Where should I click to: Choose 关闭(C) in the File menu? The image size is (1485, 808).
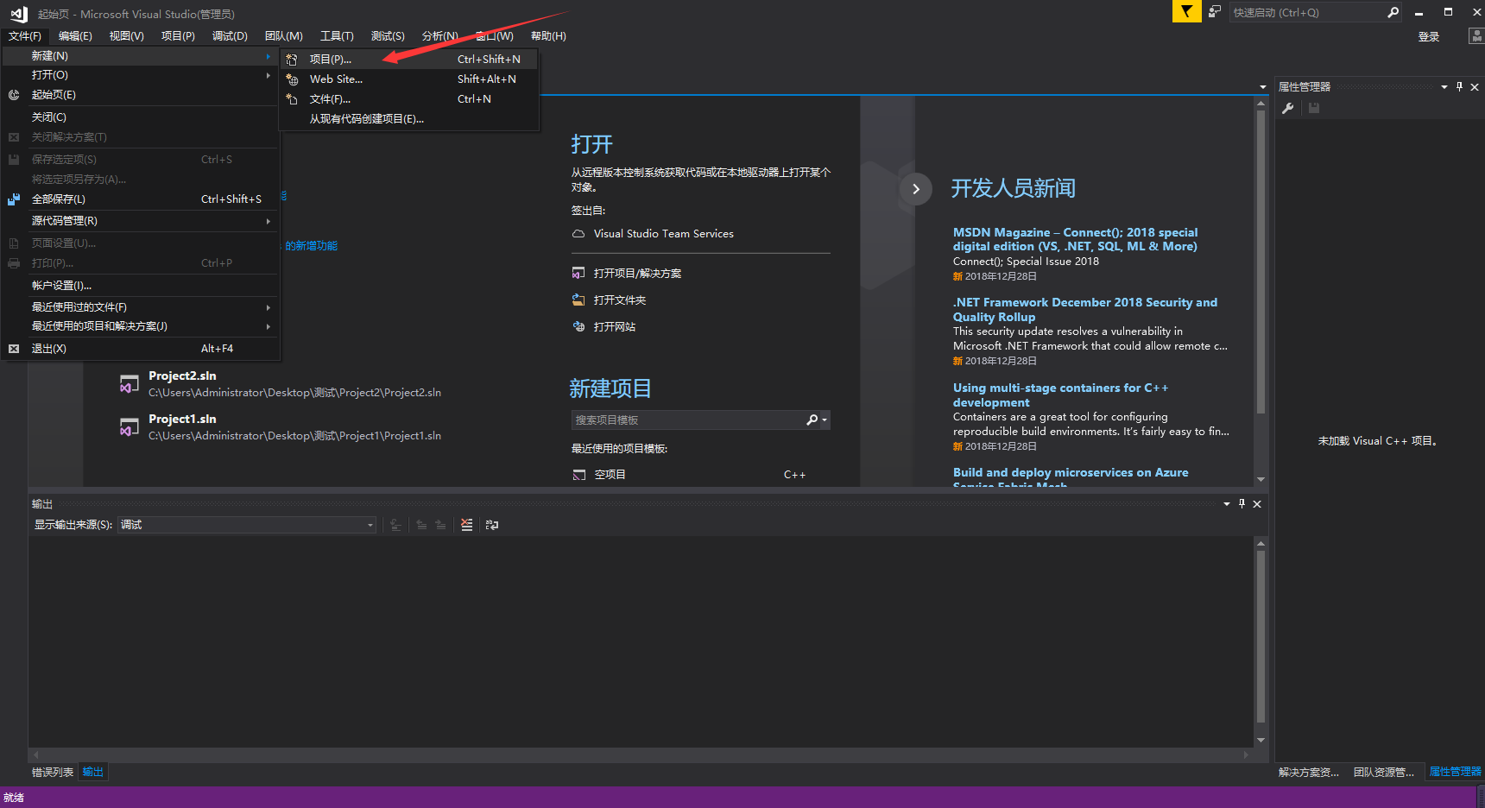(142, 117)
